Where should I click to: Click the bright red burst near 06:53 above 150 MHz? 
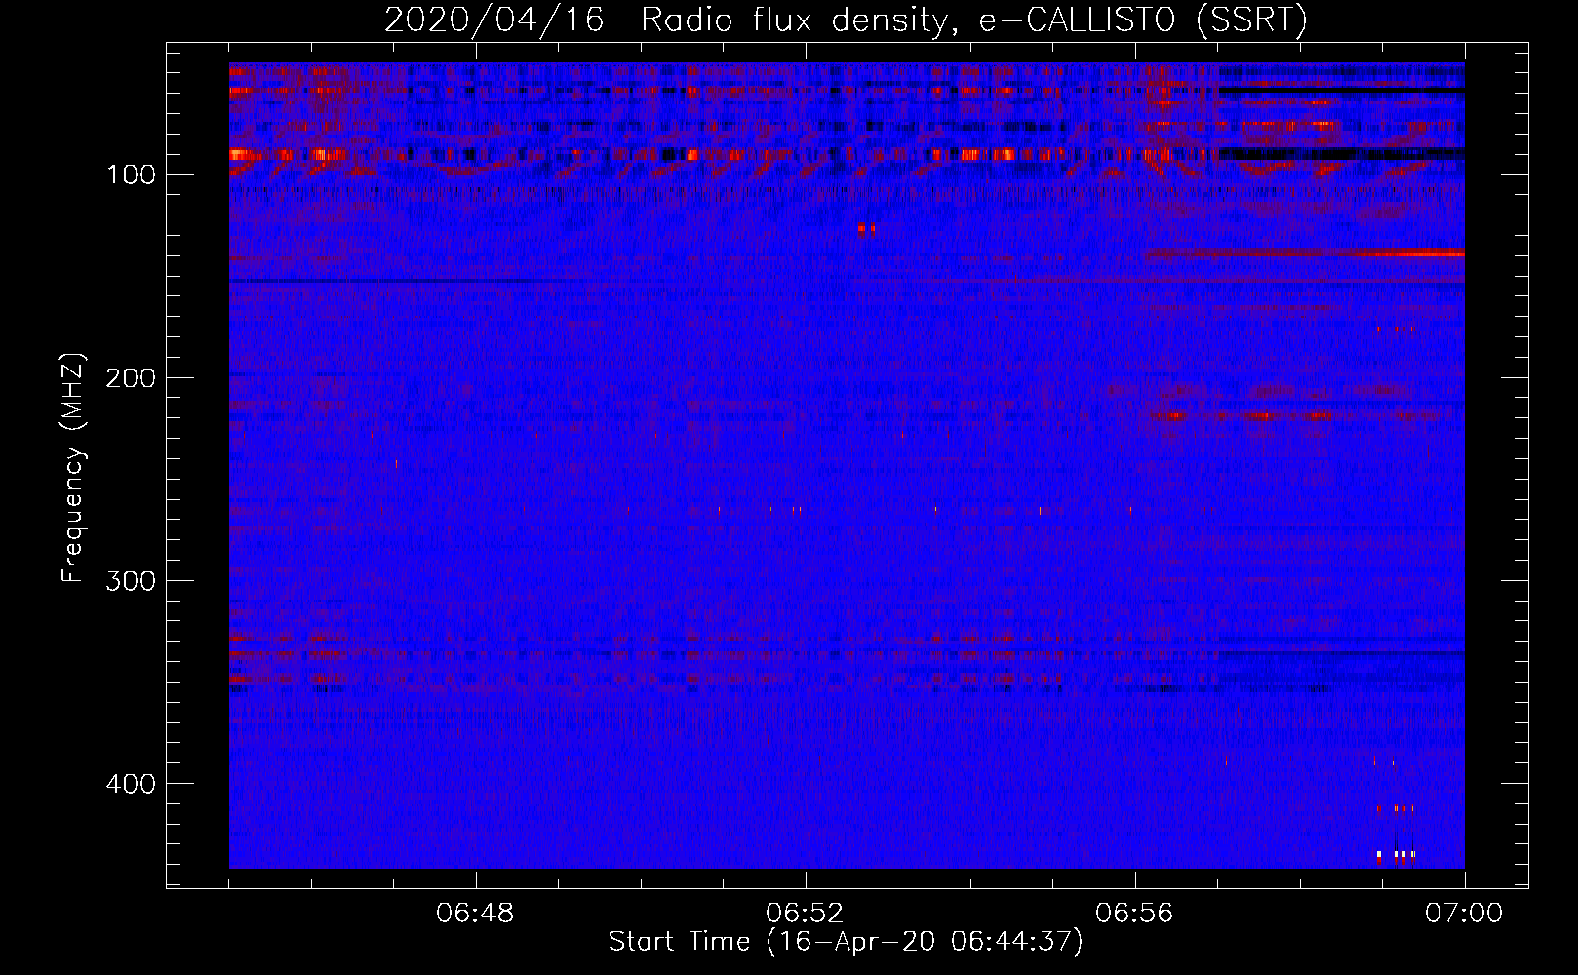click(866, 229)
